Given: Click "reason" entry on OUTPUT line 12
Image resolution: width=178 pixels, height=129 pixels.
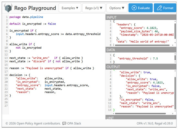Looking at the screenshot, I should click(147, 106).
